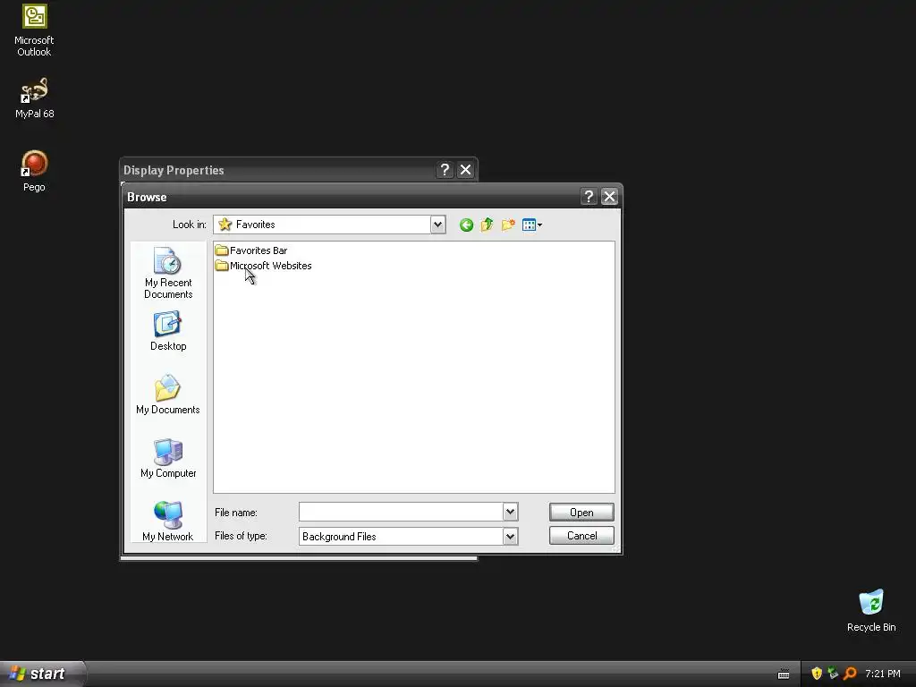Viewport: 916px width, 687px height.
Task: Click the on-screen keyboard taskbar icon
Action: click(x=784, y=674)
